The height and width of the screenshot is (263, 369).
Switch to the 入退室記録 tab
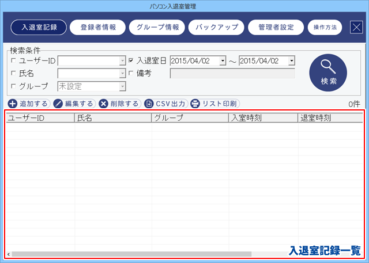[x=39, y=27]
